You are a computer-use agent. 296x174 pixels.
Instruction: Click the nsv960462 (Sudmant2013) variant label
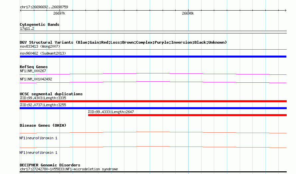[43, 53]
